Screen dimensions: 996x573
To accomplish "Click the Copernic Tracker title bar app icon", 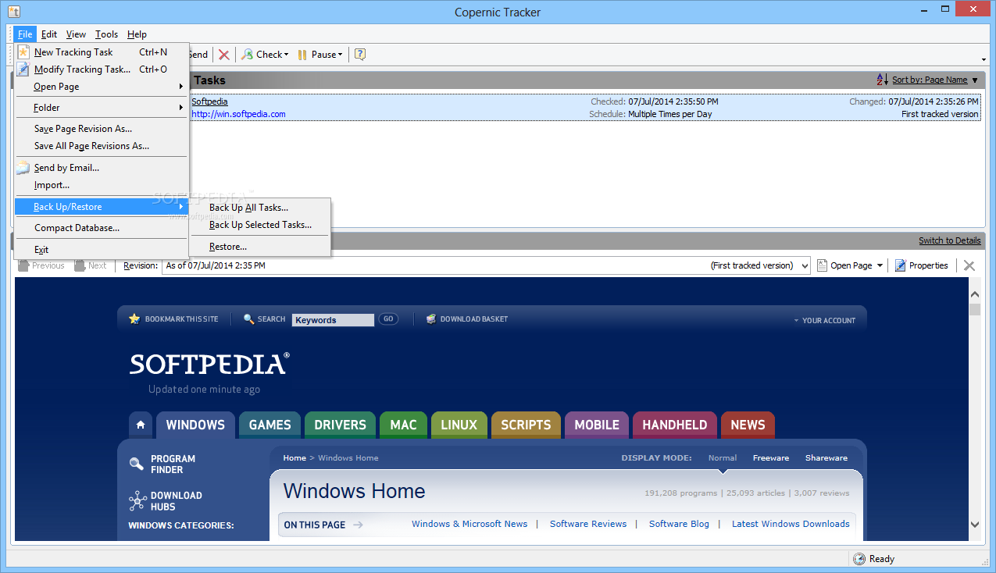I will pos(13,12).
